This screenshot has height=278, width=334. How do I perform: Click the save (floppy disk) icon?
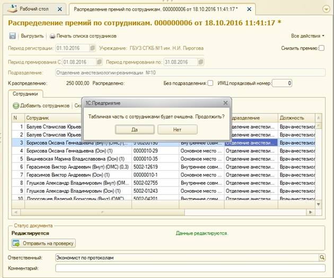12,36
